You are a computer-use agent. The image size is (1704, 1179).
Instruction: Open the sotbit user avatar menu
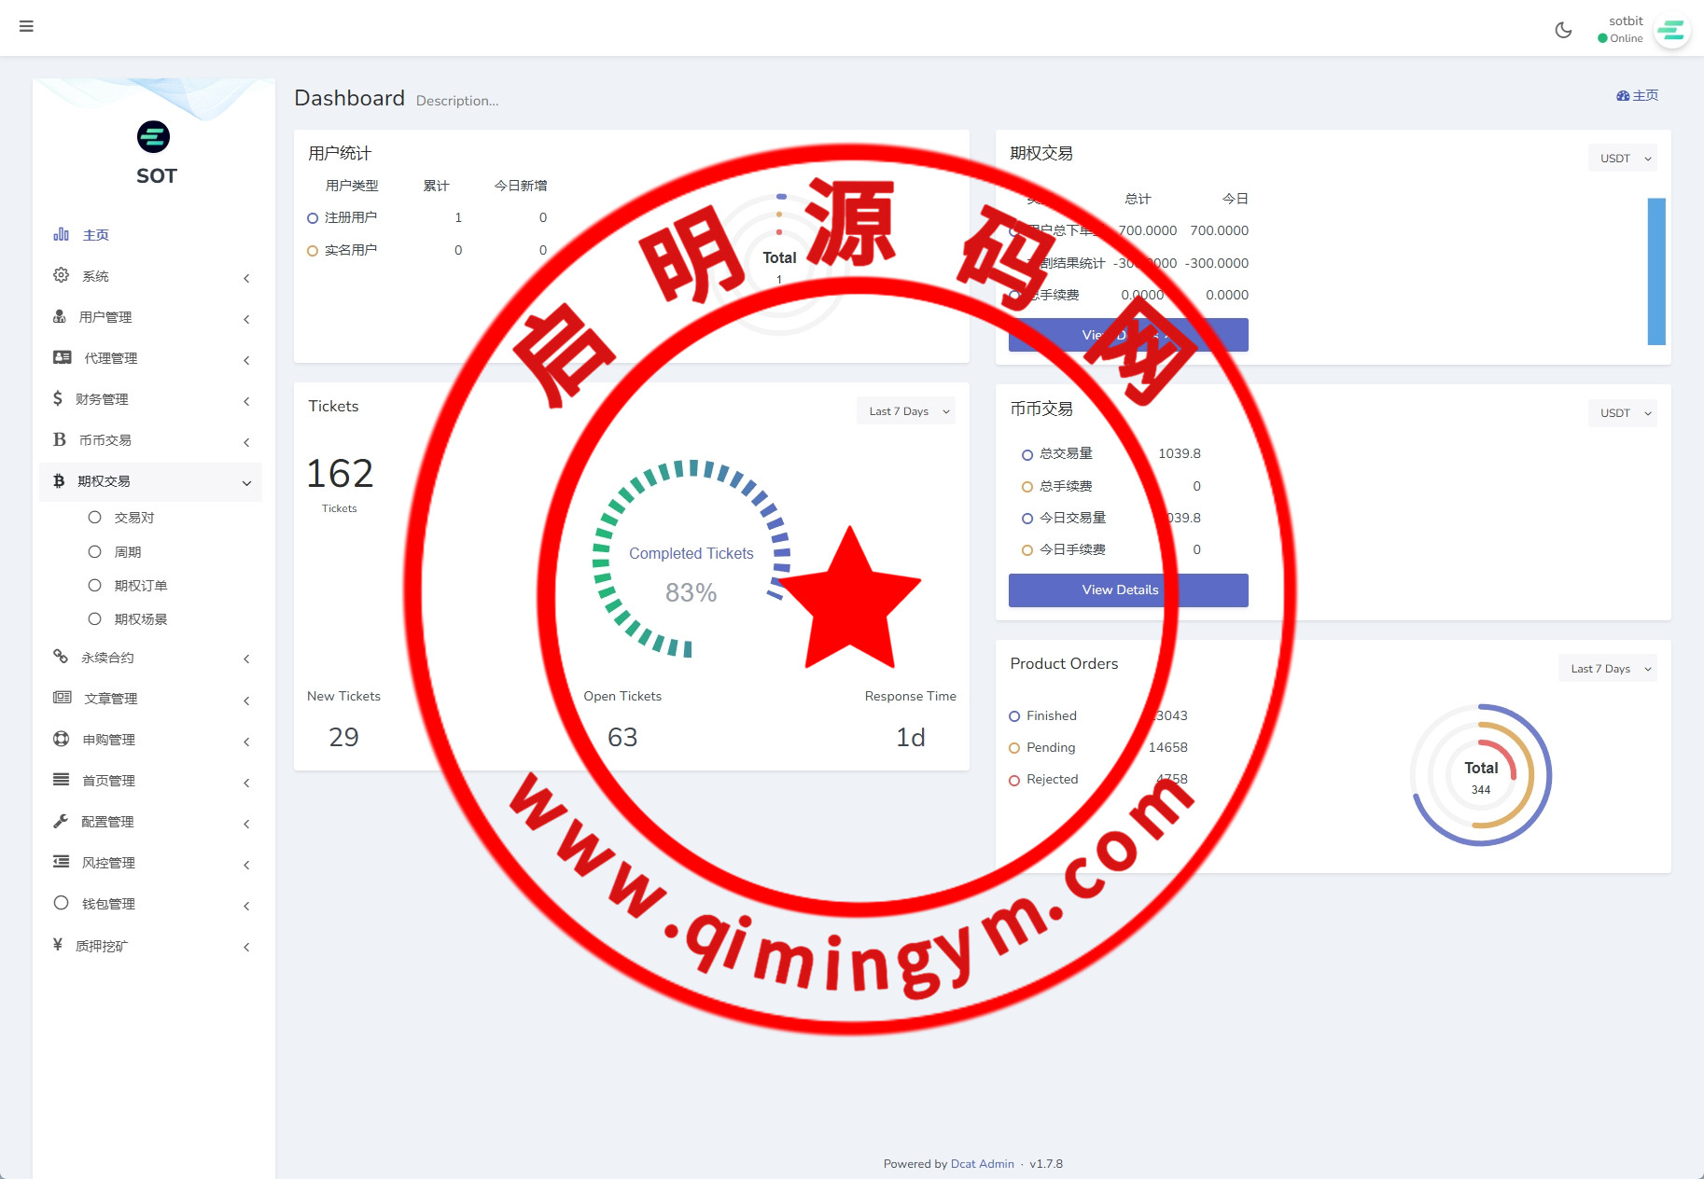tap(1670, 31)
